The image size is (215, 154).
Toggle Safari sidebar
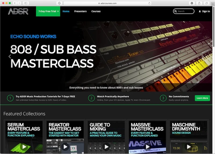tap(26, 3)
